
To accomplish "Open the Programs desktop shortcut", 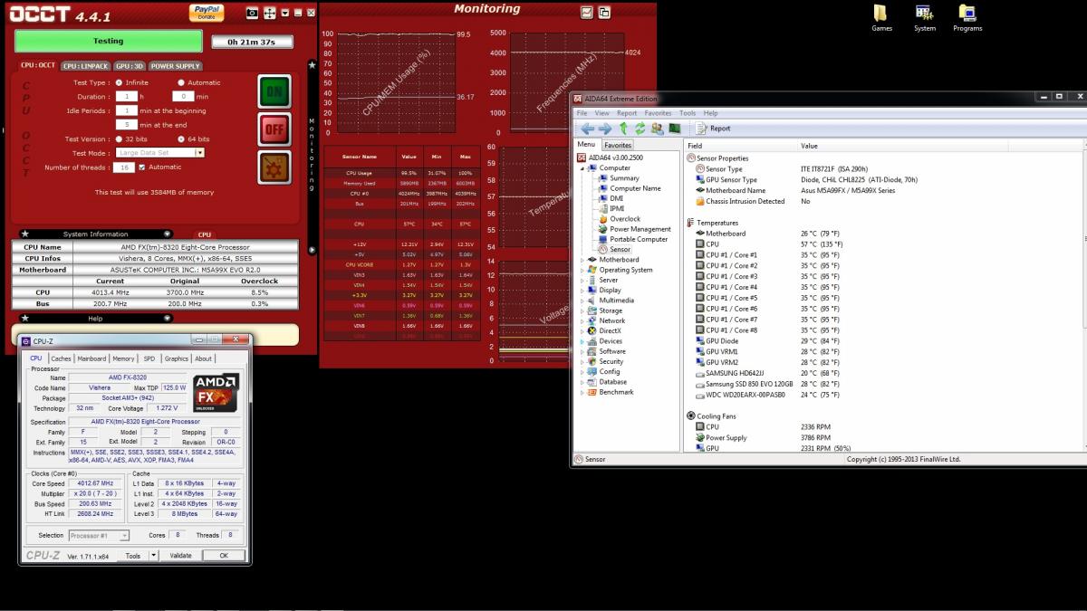I will (x=967, y=17).
